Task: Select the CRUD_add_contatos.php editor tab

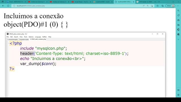Action: click(38, 39)
